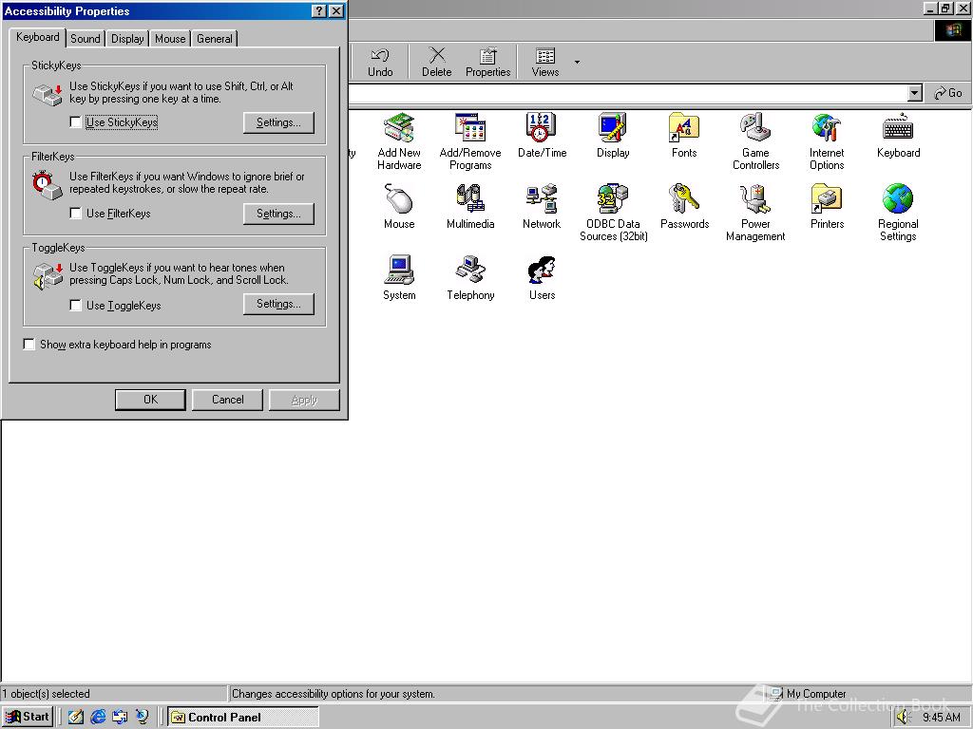Click the Go button
973x729 pixels.
point(949,94)
